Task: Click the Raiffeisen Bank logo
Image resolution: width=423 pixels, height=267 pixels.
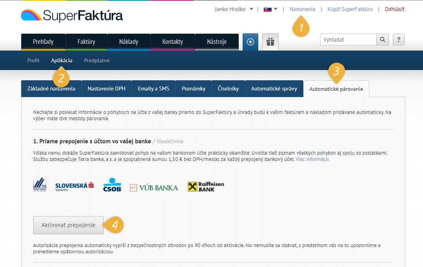Action: 206,187
